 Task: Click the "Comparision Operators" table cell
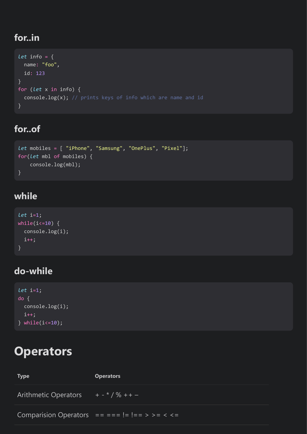pyautogui.click(x=53, y=415)
